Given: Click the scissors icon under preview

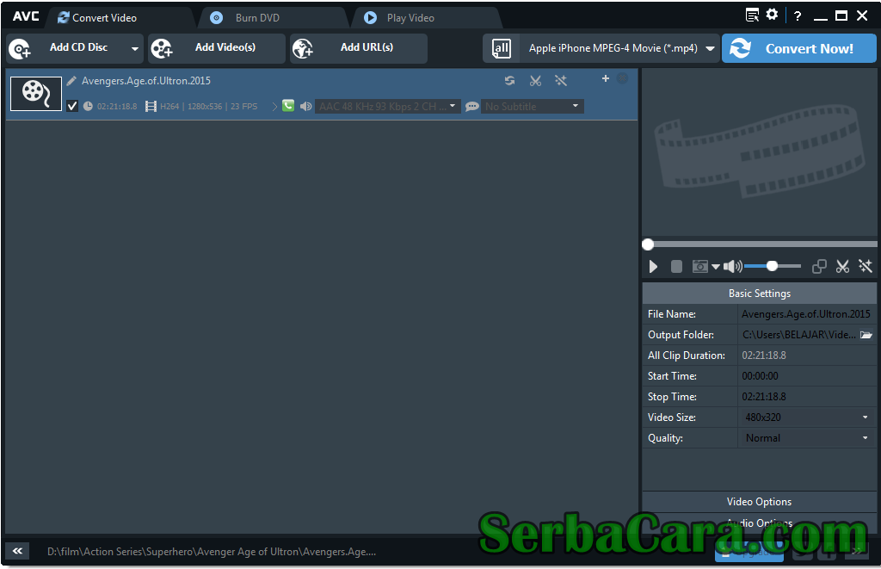Looking at the screenshot, I should click(842, 267).
